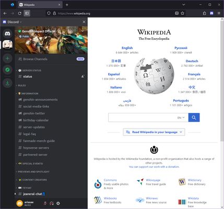Expand PREVIEWS AND SPOTLIGHT category
The width and height of the screenshot is (224, 209).
click(x=33, y=172)
